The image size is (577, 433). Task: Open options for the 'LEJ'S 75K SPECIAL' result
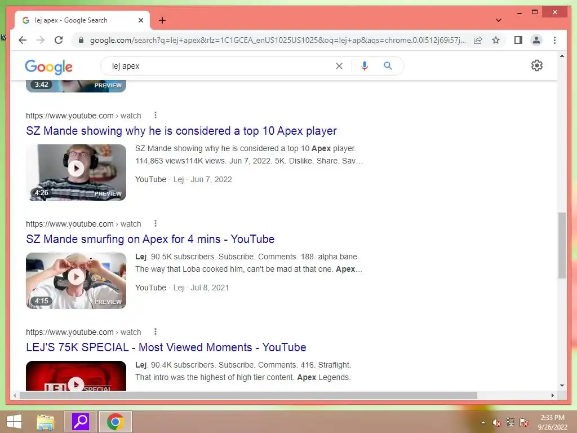coord(156,332)
